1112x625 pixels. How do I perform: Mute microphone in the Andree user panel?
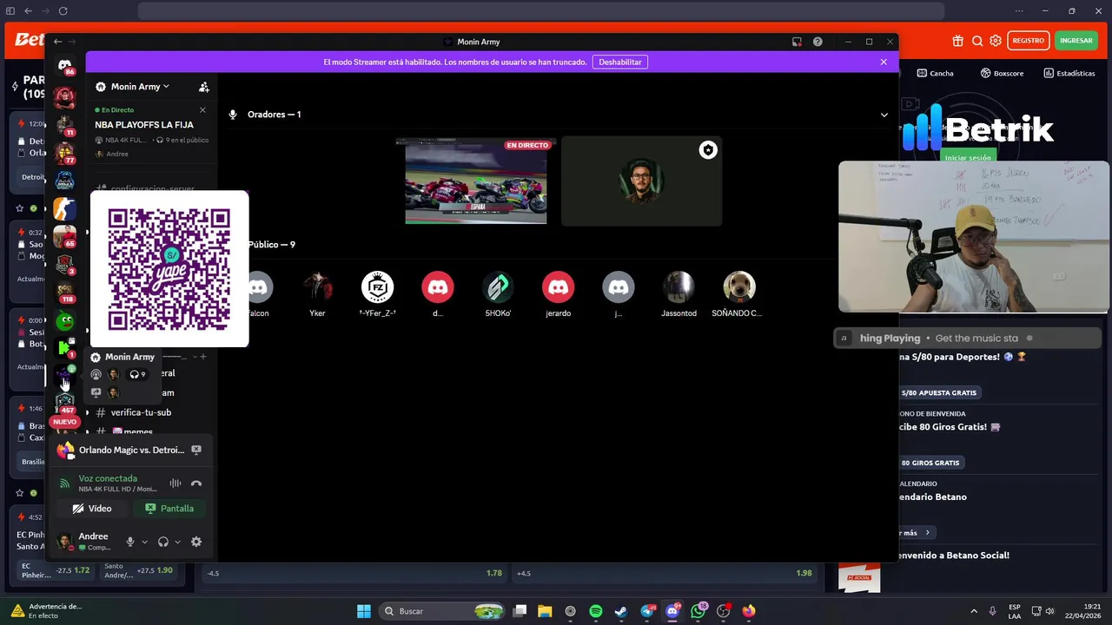pos(130,542)
